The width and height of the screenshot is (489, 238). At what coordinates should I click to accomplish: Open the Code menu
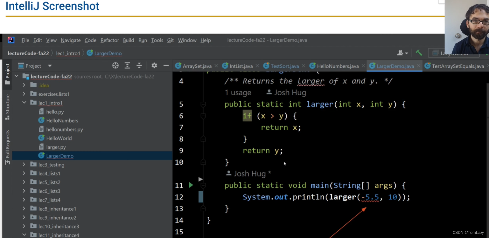pos(90,40)
